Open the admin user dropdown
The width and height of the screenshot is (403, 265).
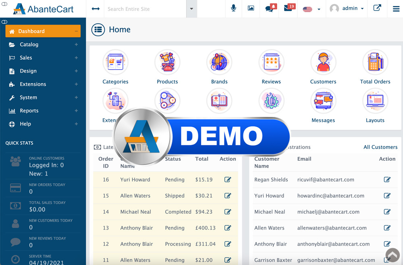[347, 8]
